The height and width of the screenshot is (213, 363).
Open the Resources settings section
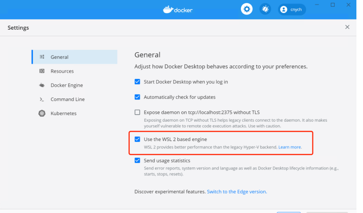[x=74, y=71]
